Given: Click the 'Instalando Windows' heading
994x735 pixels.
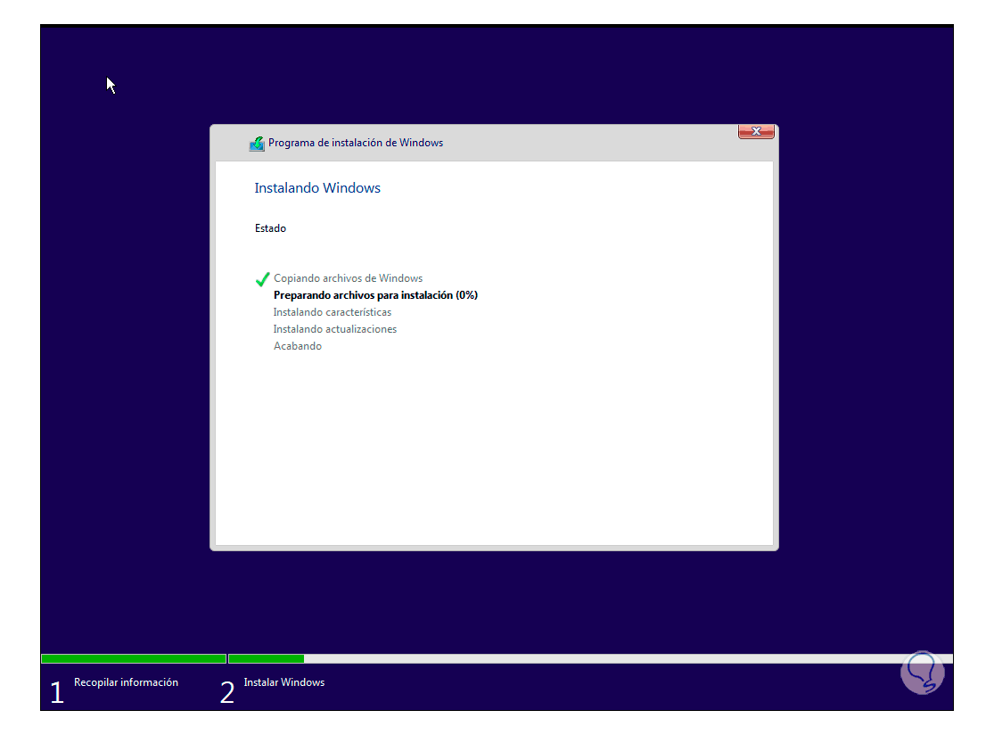Looking at the screenshot, I should tap(317, 187).
